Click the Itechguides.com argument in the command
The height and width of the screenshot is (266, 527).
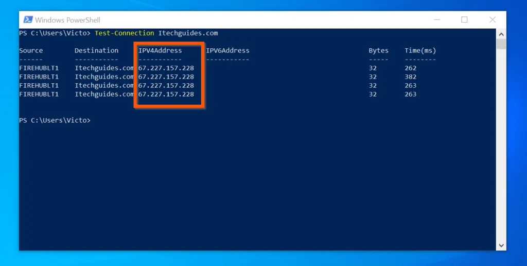tap(188, 33)
